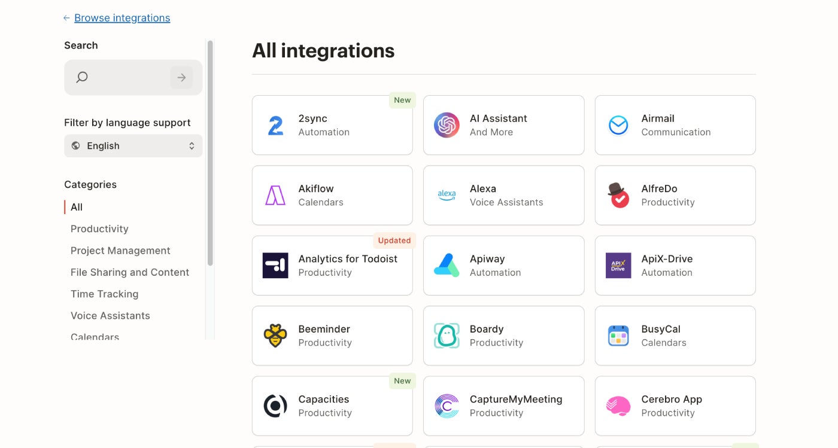Open the Akiflow integration title
Image resolution: width=838 pixels, height=448 pixels.
pos(316,188)
